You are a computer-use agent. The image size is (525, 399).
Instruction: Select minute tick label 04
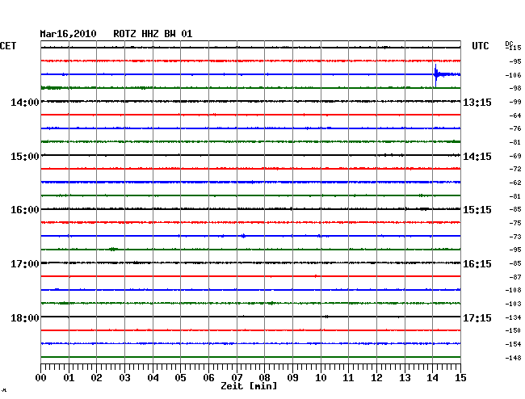click(153, 378)
